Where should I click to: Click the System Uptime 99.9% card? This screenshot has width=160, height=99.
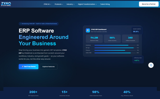(137, 30)
